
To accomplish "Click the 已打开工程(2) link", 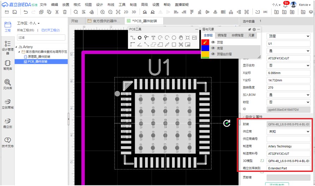I will click(x=50, y=30).
